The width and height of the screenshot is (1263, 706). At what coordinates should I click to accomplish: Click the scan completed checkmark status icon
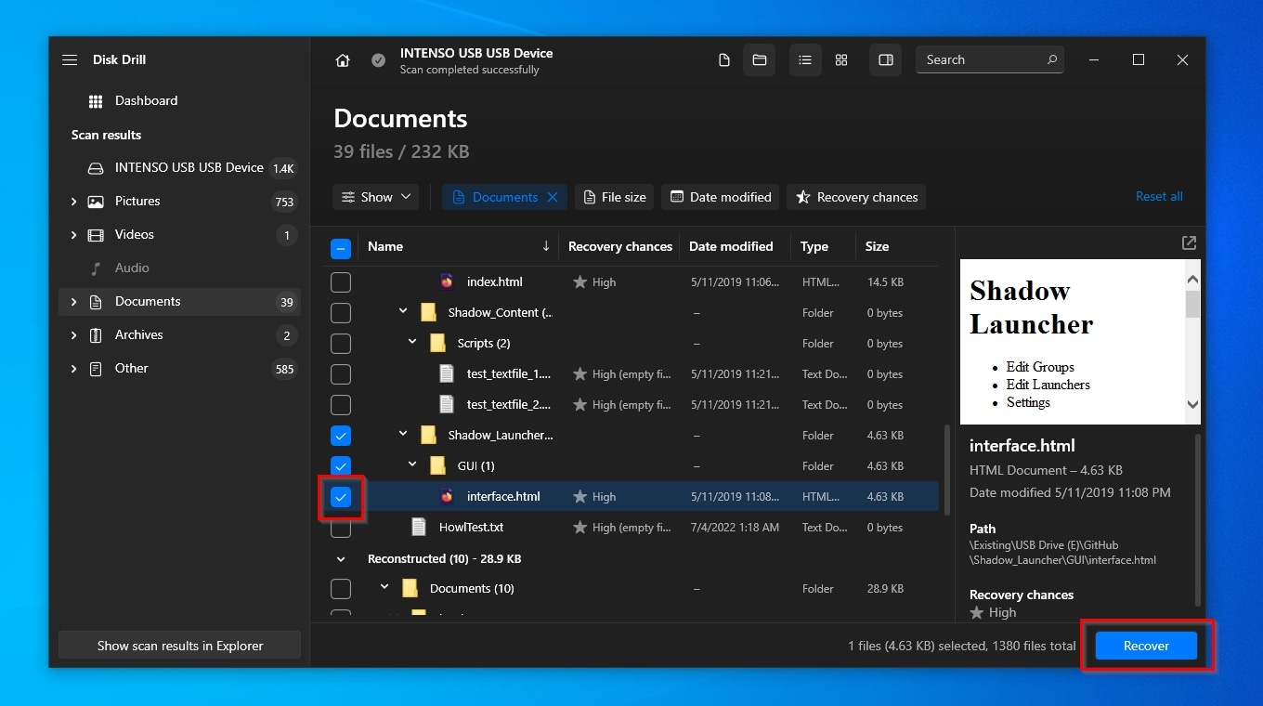(x=378, y=60)
